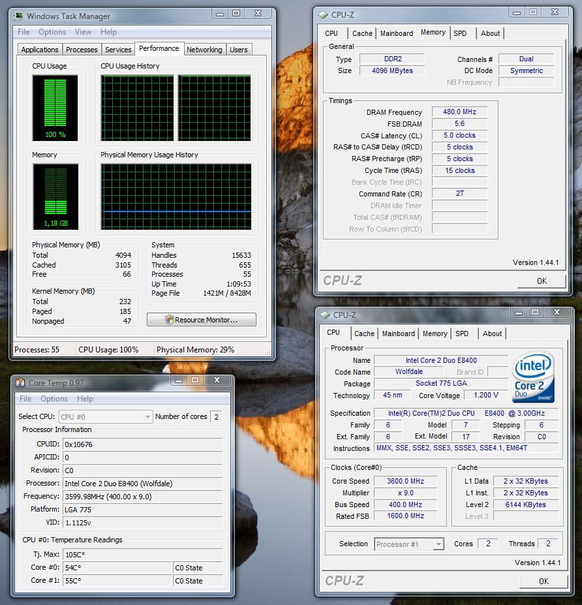Open the CPU tab in the top CPU-Z window
This screenshot has height=605, width=582.
(331, 33)
